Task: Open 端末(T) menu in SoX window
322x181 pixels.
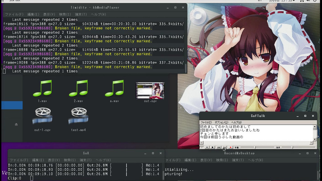Action: (86, 160)
